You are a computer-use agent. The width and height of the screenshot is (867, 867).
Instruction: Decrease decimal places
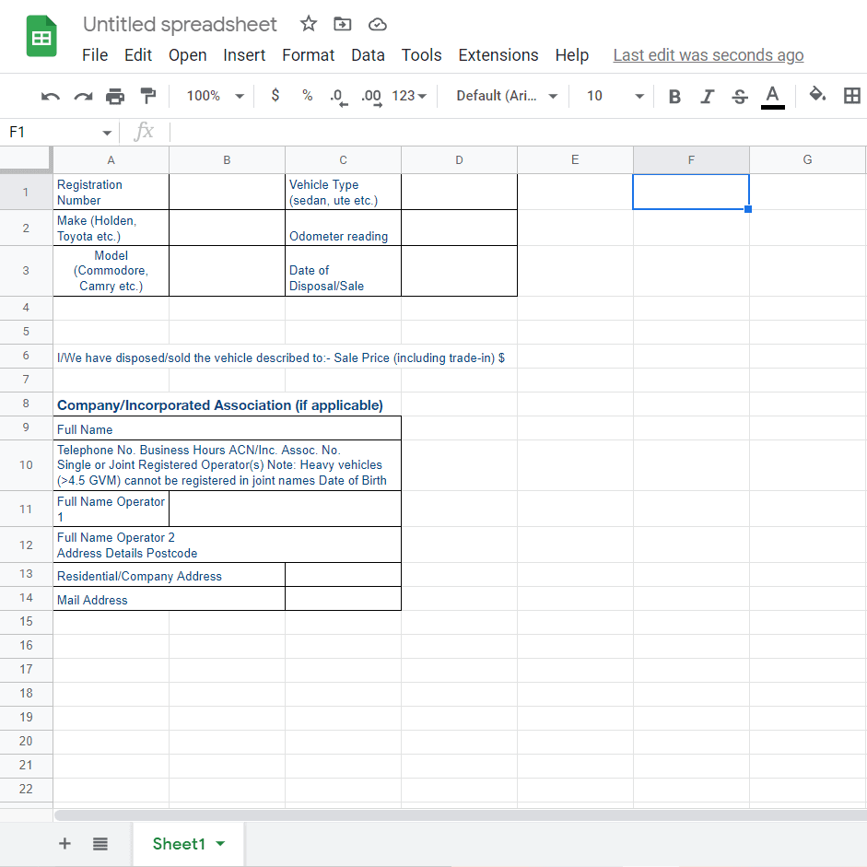pos(339,96)
